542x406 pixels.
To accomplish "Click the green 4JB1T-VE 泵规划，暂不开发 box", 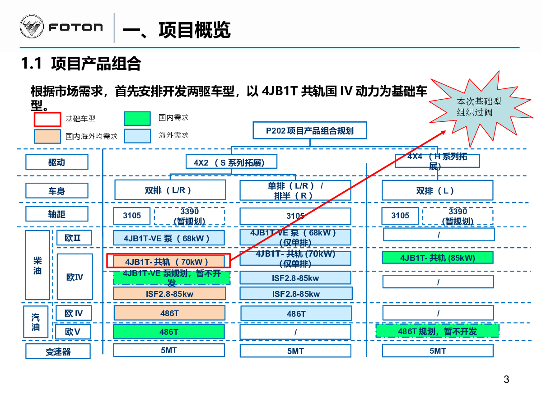I will coord(172,277).
